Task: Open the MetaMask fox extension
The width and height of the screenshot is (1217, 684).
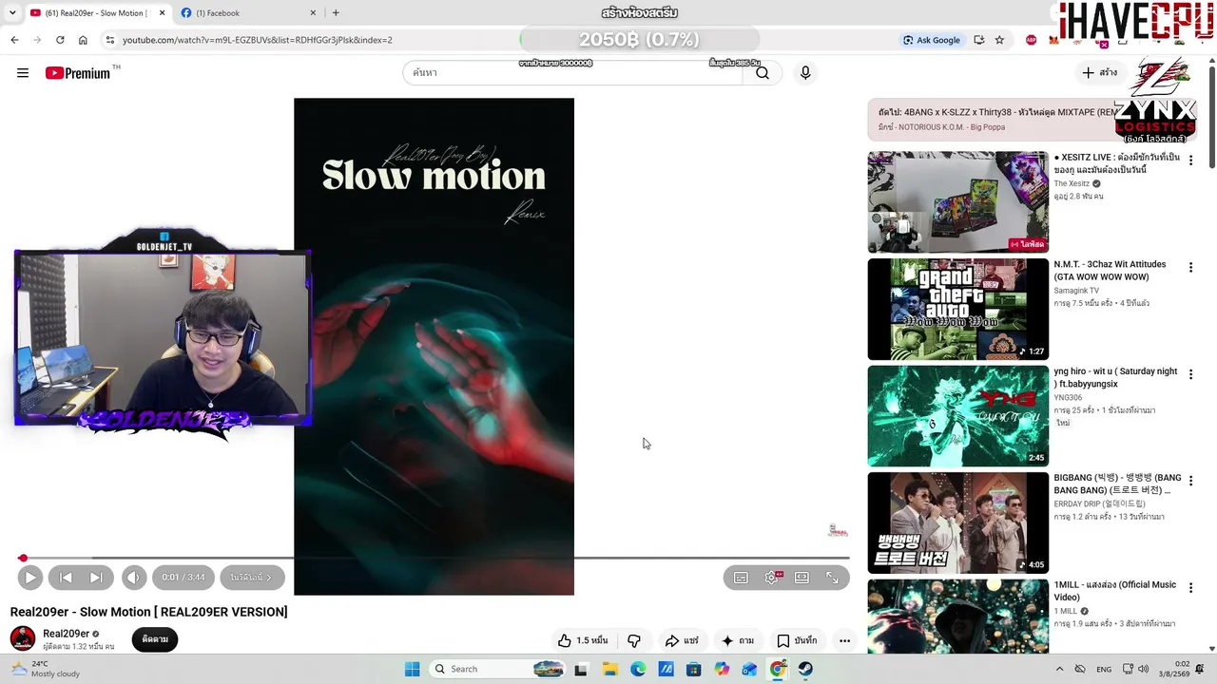Action: coord(1053,40)
